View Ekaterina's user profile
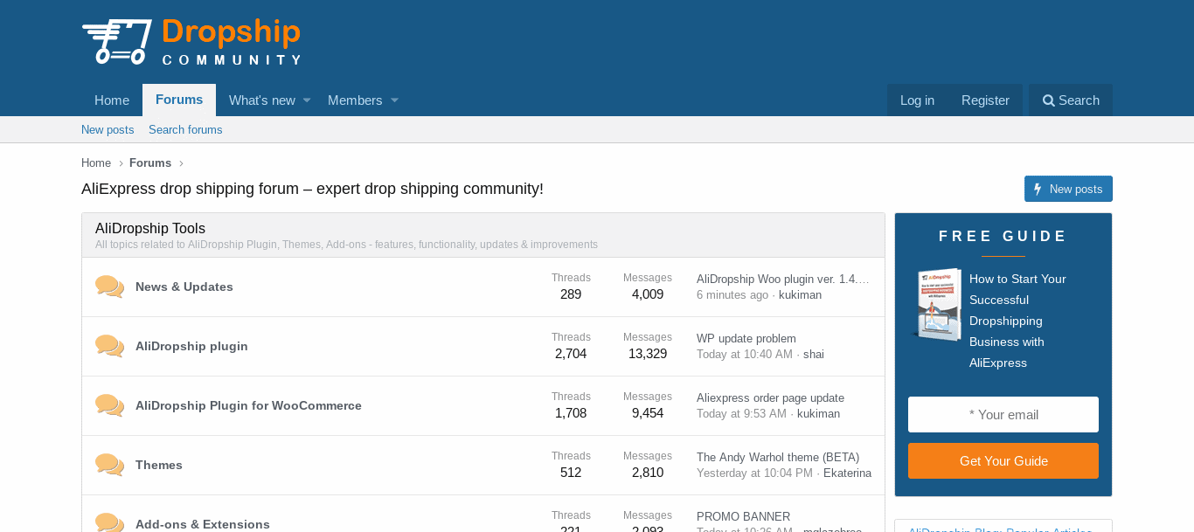The height and width of the screenshot is (532, 1194). [847, 473]
